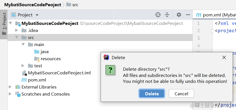Collapse the src folder arrow
Screen dimensions: 236x110
click(17, 37)
